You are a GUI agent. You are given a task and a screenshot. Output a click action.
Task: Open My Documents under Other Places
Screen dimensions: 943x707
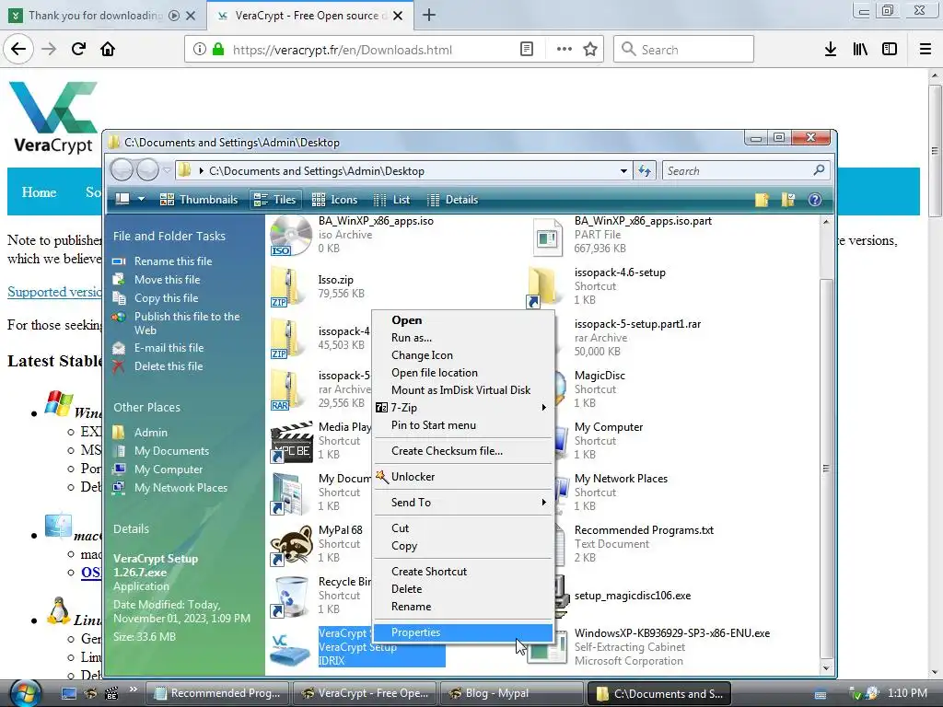160,451
